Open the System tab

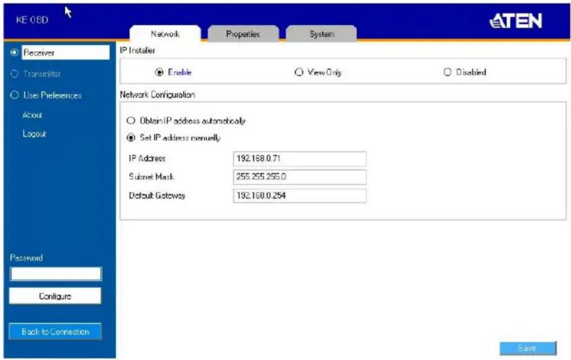pos(322,34)
